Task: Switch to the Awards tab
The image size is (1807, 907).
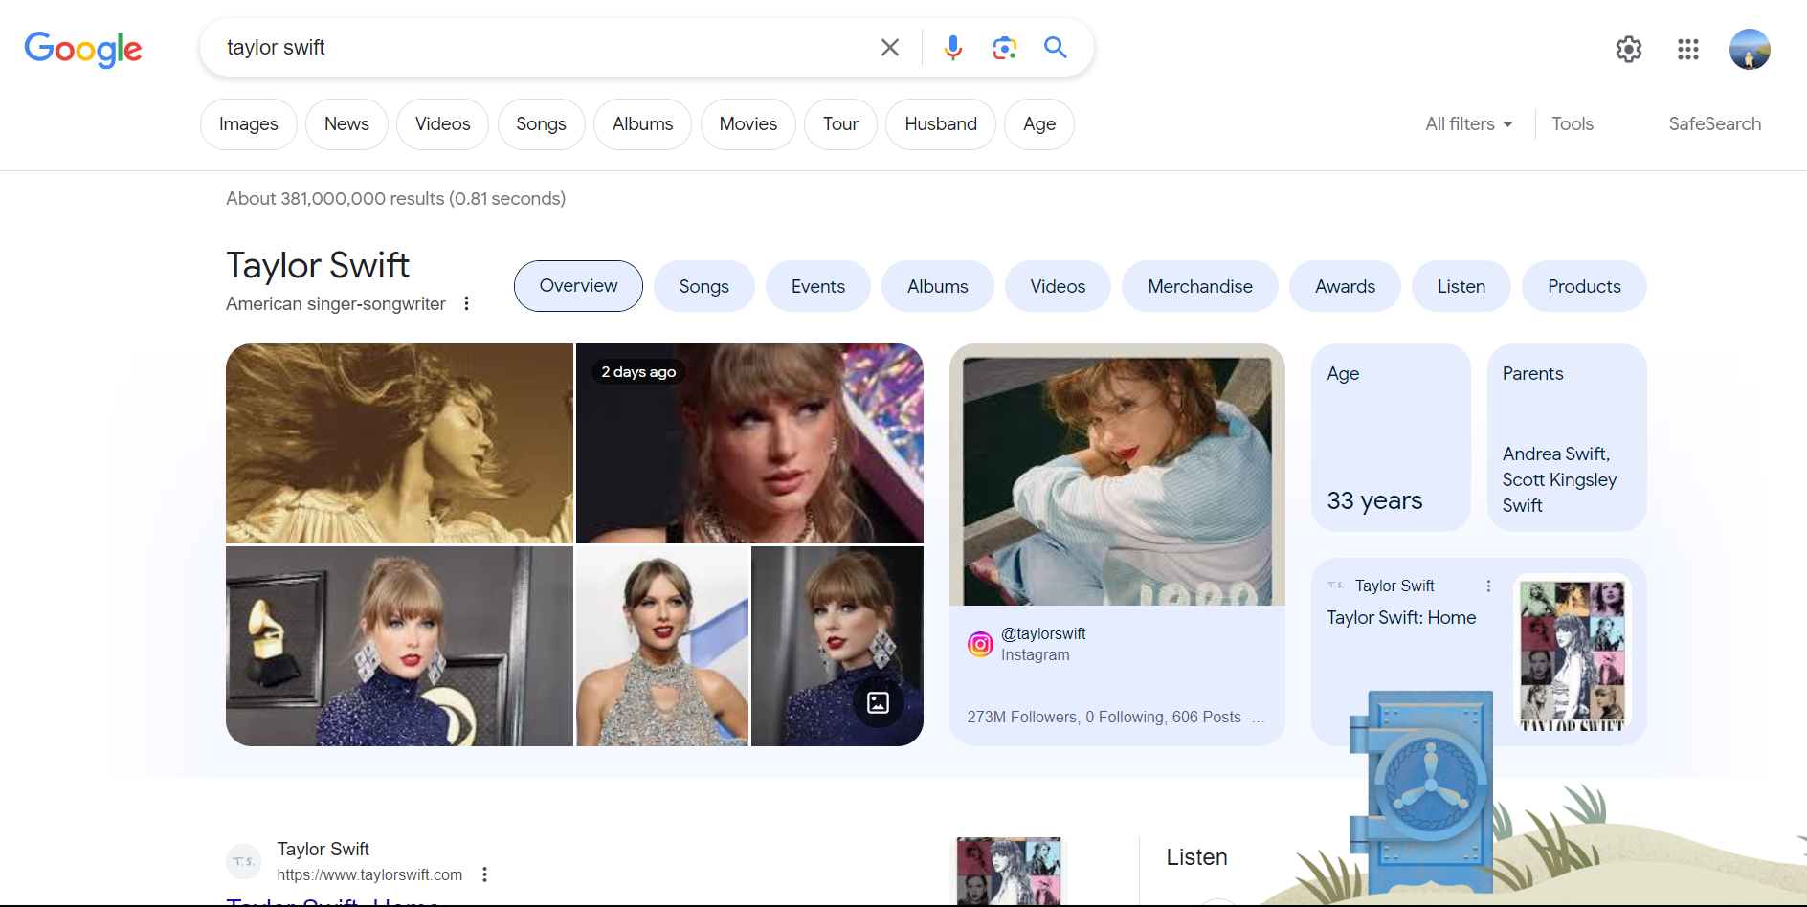Action: 1345,286
